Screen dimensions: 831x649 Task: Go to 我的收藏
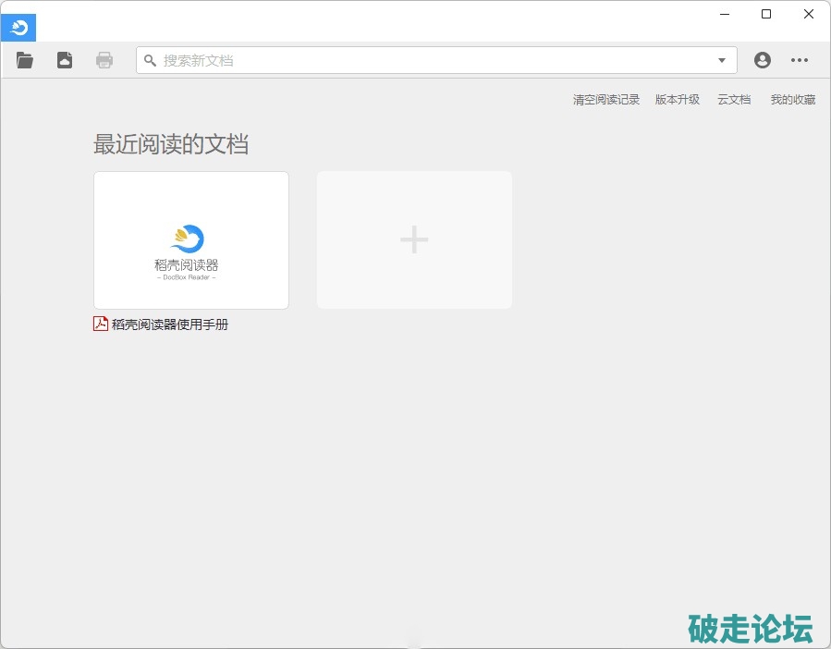pyautogui.click(x=793, y=99)
